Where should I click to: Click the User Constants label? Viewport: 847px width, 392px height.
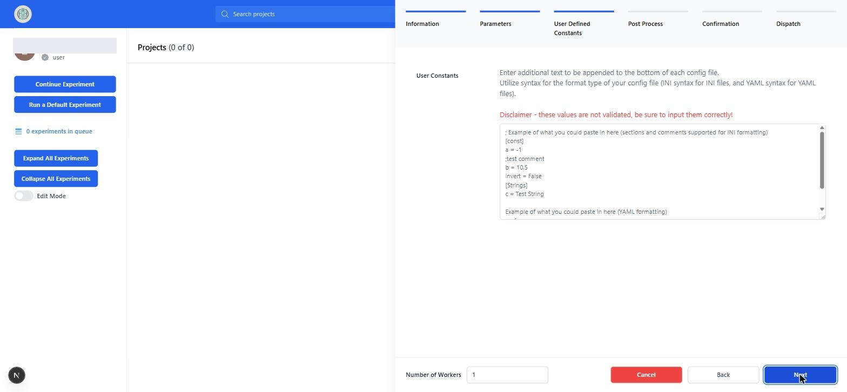(437, 76)
